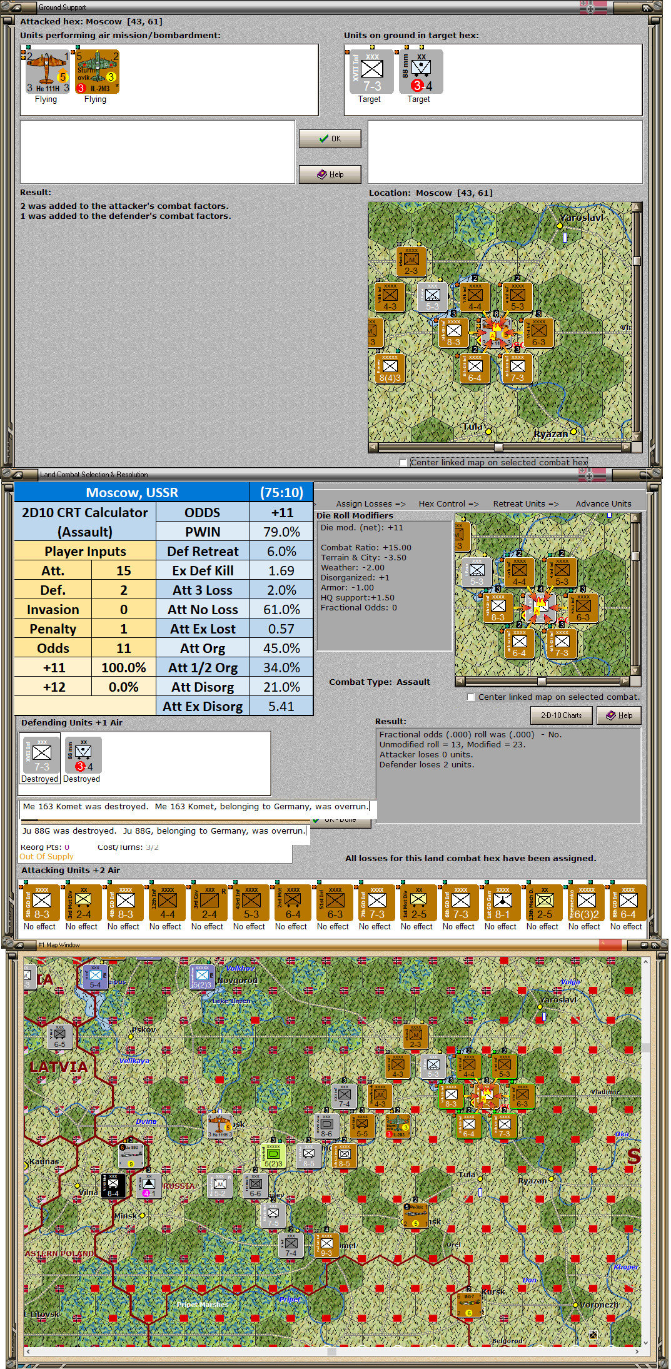Select the 3rd Cav 2-4 attacking unit

tap(208, 902)
